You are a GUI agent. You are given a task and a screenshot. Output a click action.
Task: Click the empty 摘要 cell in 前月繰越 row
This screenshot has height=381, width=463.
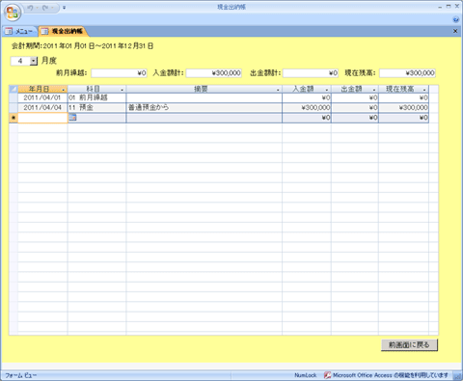(x=204, y=97)
